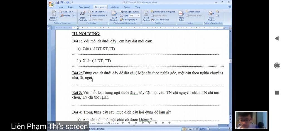Click the Insert Table of Authorities icon

pyautogui.click(x=218, y=12)
